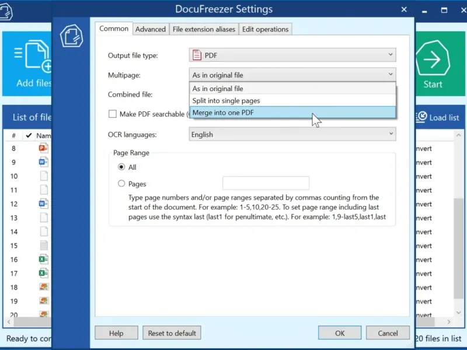Click Reset to default button
Image resolution: width=467 pixels, height=350 pixels.
pyautogui.click(x=172, y=332)
